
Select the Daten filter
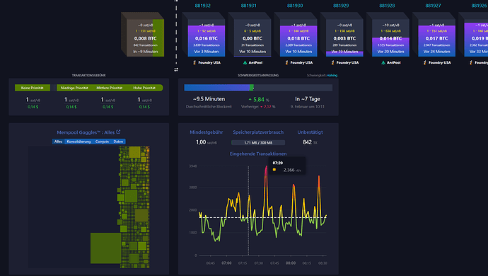(118, 142)
